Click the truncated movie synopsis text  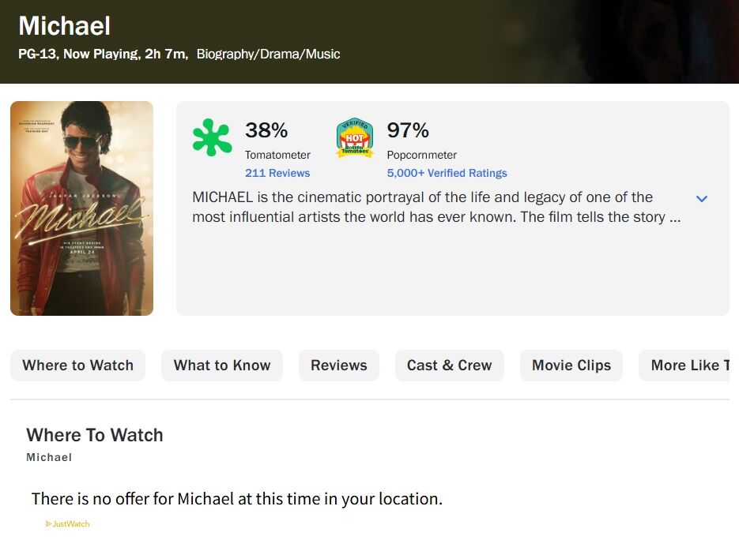coord(435,207)
